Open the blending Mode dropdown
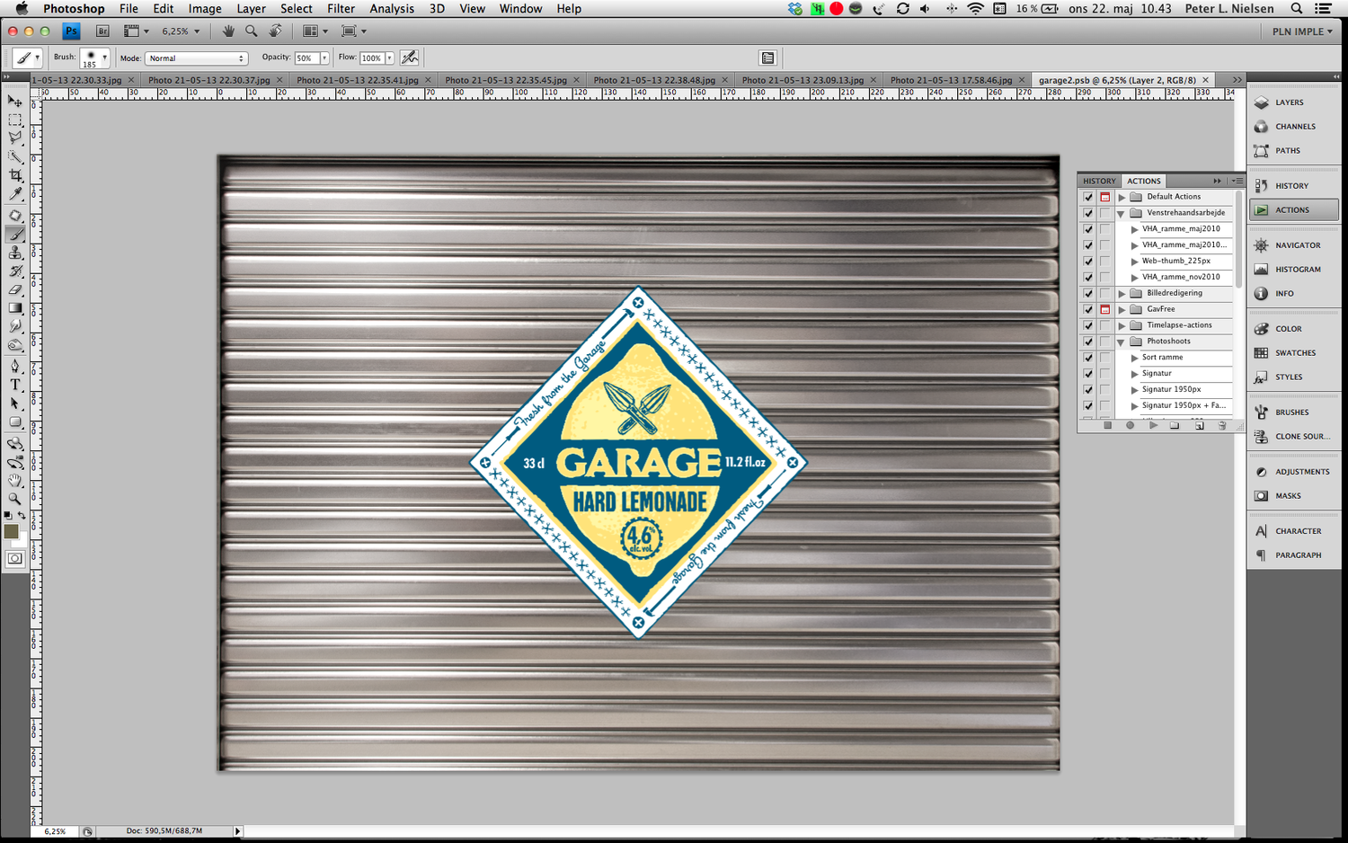 196,58
